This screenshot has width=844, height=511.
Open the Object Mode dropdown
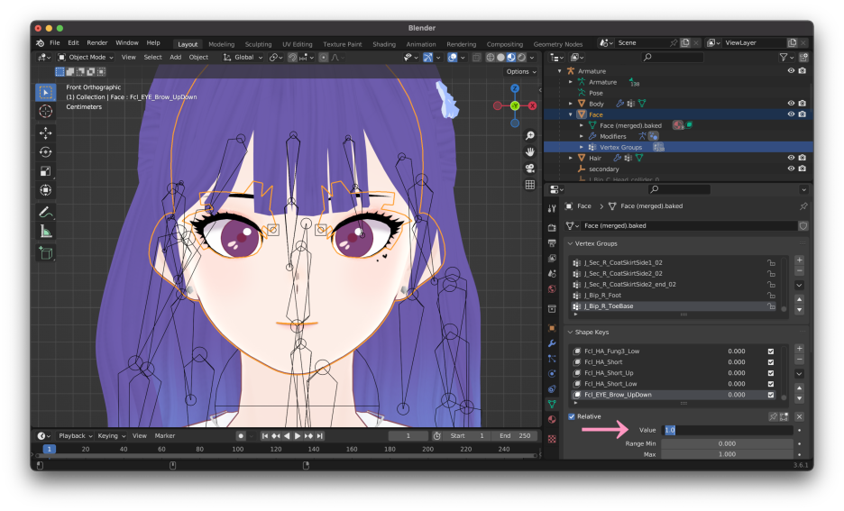86,57
